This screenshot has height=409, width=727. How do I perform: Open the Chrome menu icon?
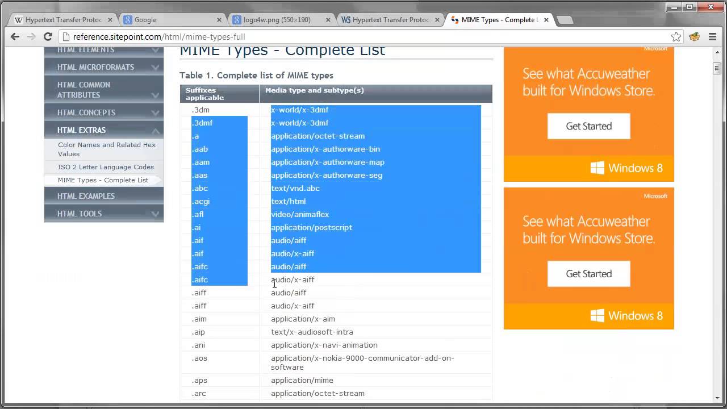[x=712, y=36]
